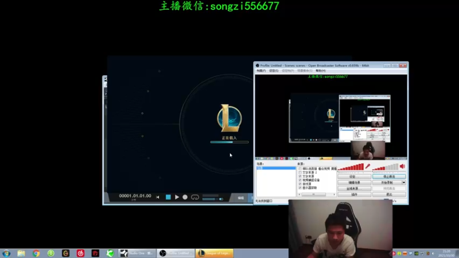
Task: Open the Windows Start menu
Action: pyautogui.click(x=6, y=253)
